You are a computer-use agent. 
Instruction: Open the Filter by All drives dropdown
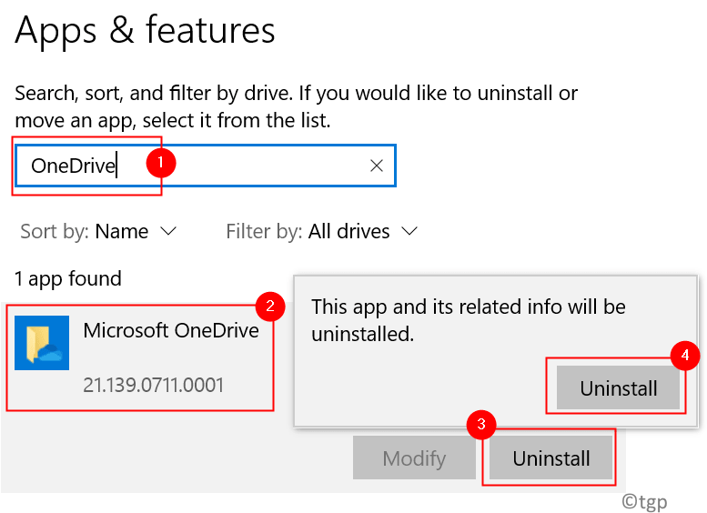pyautogui.click(x=322, y=232)
